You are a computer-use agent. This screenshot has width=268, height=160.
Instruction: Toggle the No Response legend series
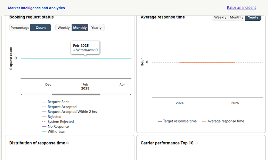[55, 127]
